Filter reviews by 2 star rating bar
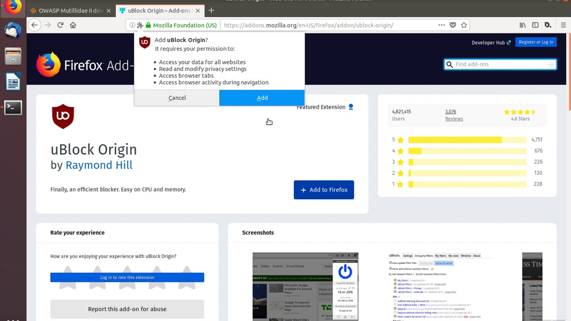Viewport: 571px width, 321px height. (x=467, y=173)
